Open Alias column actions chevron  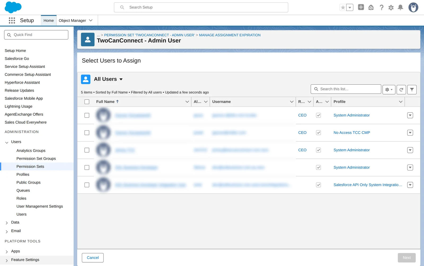pyautogui.click(x=206, y=102)
